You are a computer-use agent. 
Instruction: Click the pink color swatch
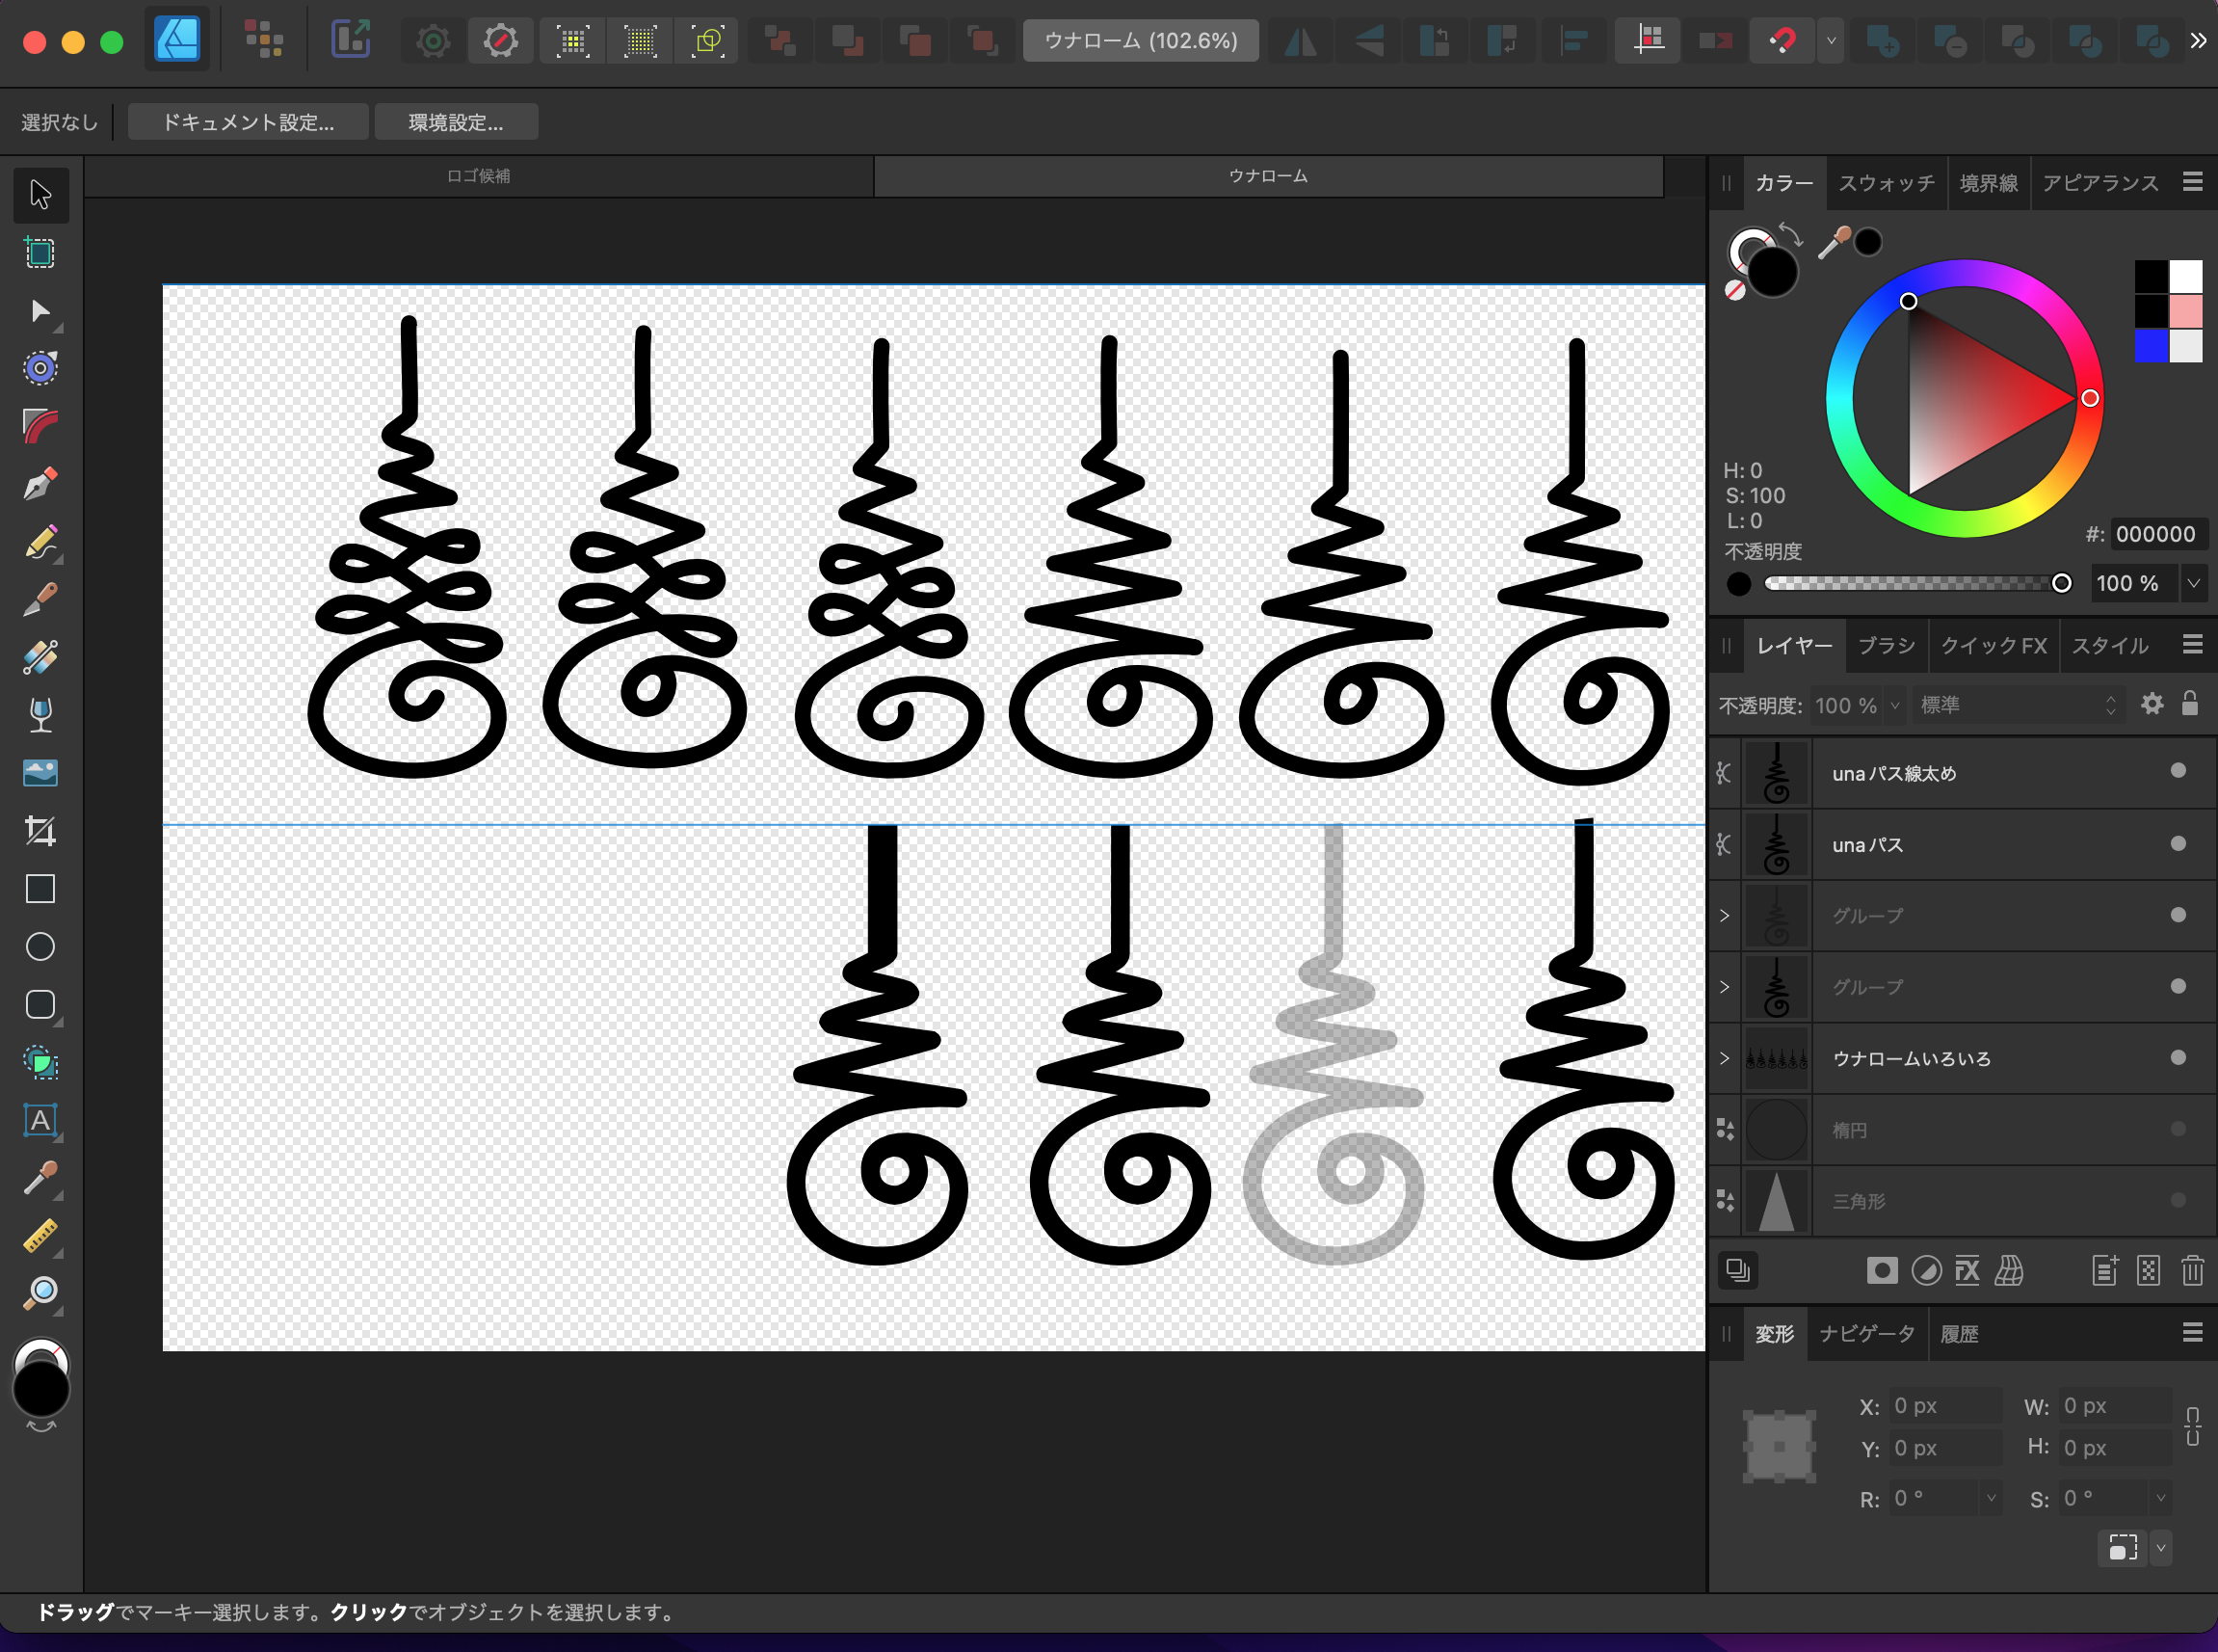pos(2186,311)
